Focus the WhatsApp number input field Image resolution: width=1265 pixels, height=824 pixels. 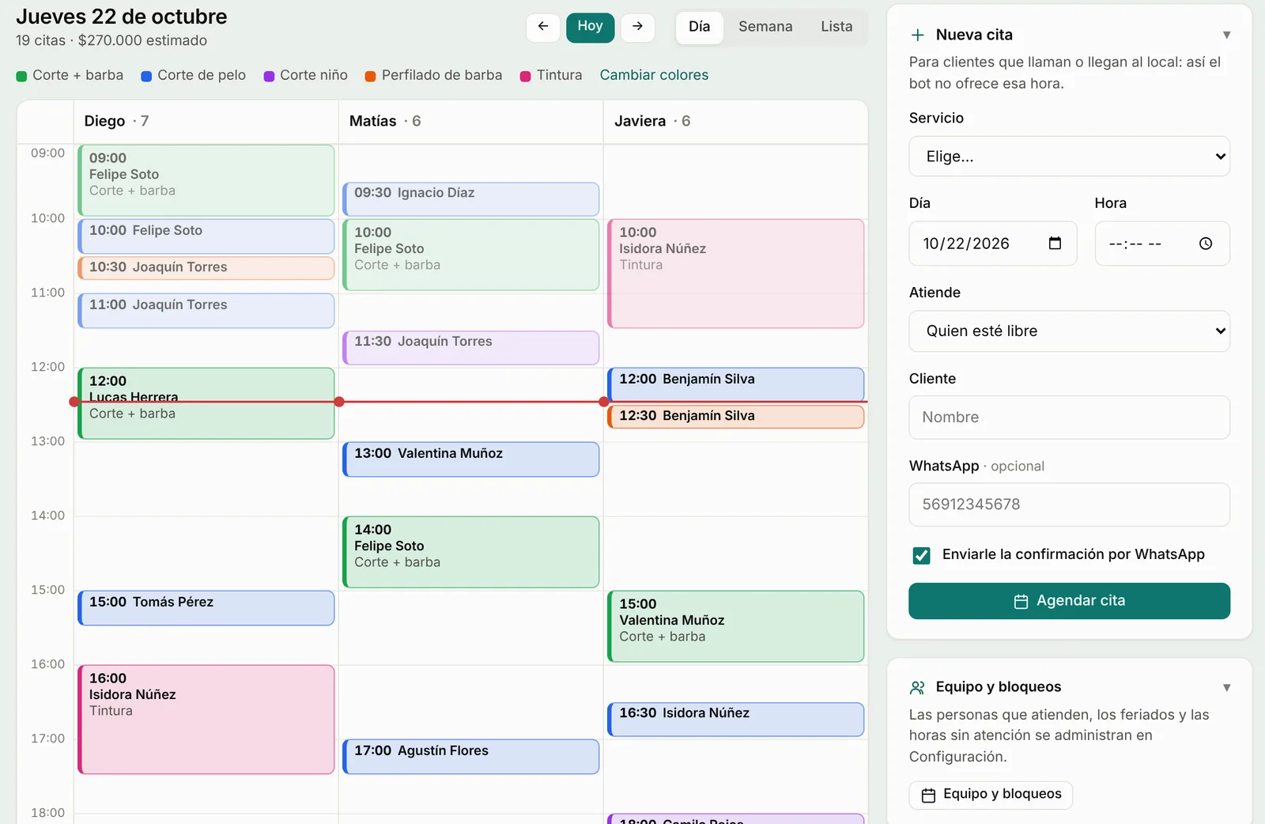(x=1069, y=505)
